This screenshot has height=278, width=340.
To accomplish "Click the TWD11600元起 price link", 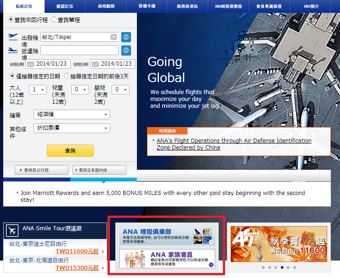I will tap(77, 251).
